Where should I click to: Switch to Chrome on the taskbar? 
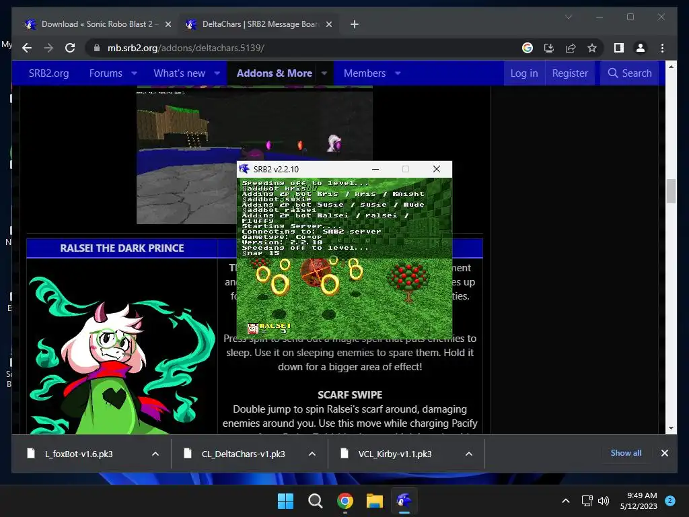coord(345,501)
